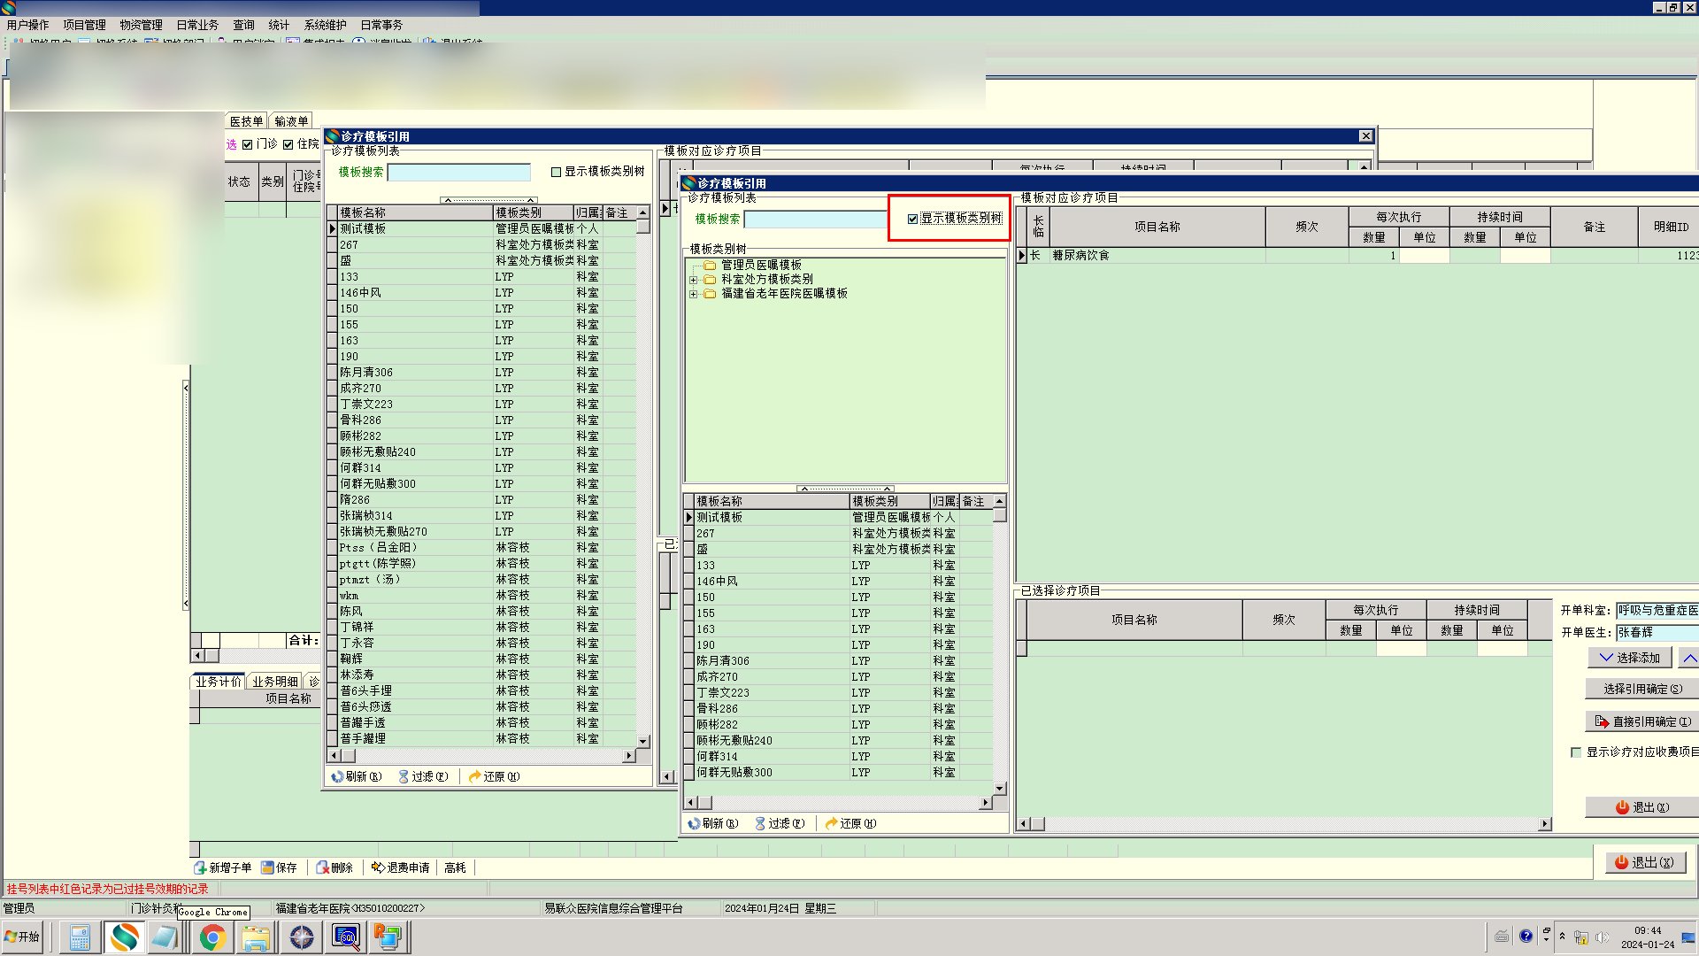Open Google Chrome from taskbar
The width and height of the screenshot is (1699, 956).
(x=212, y=937)
